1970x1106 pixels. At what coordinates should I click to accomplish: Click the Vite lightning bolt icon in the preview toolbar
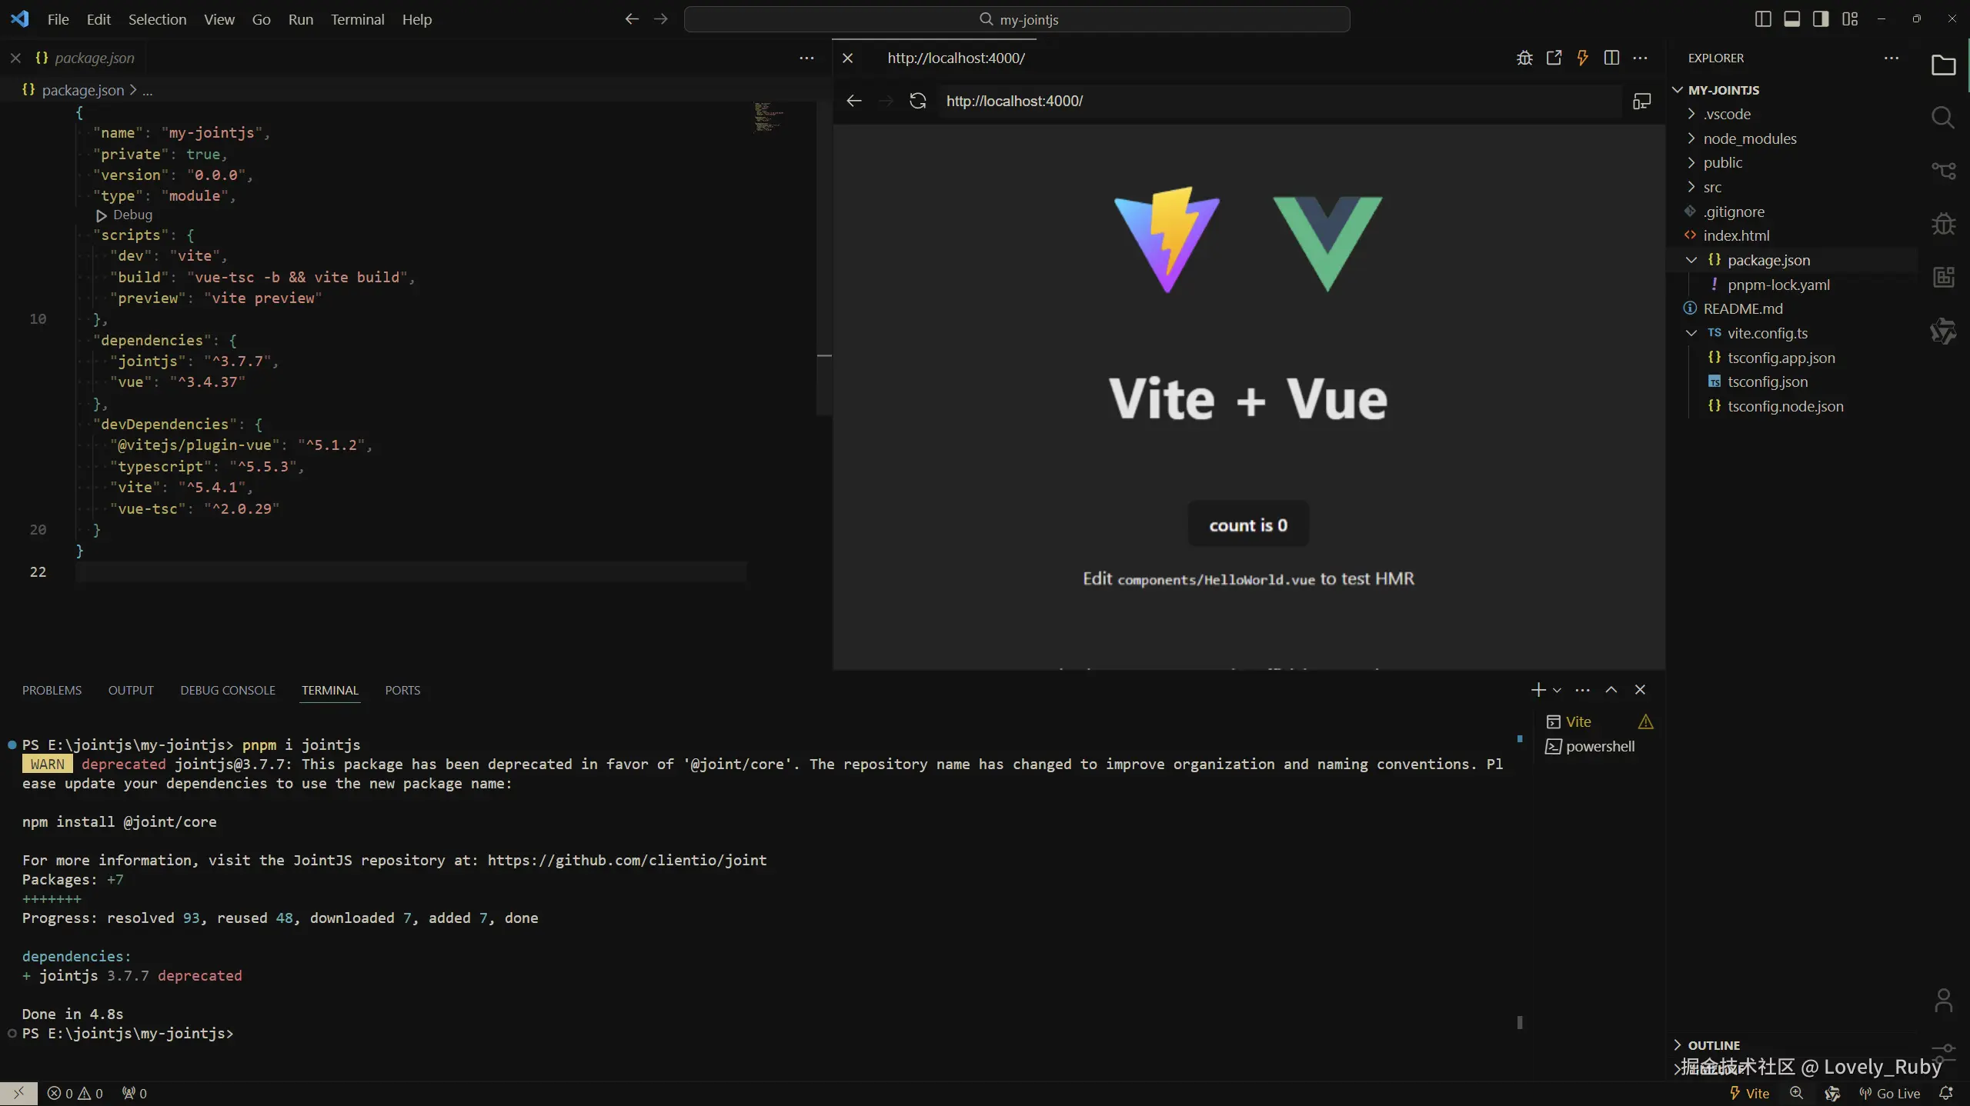(1582, 58)
